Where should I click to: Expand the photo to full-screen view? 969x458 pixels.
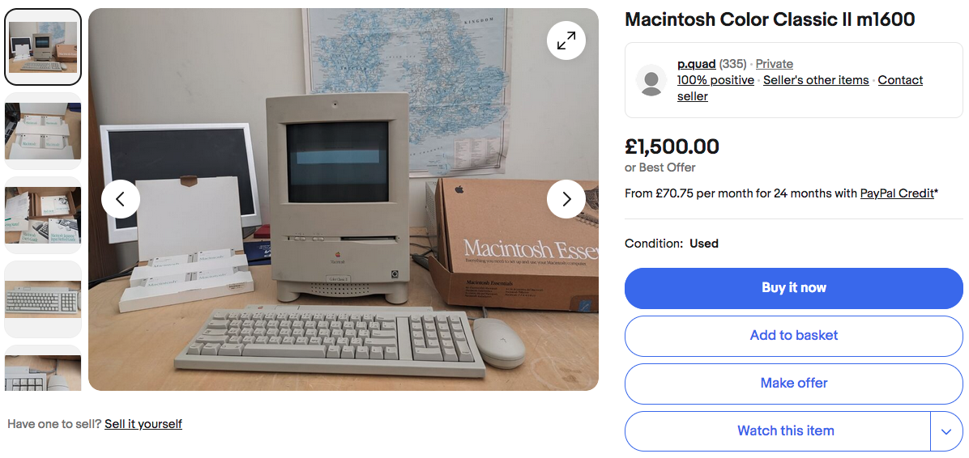pyautogui.click(x=566, y=40)
